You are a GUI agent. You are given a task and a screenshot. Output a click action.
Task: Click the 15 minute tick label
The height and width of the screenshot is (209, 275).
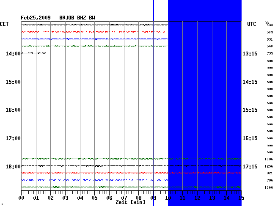(x=241, y=198)
